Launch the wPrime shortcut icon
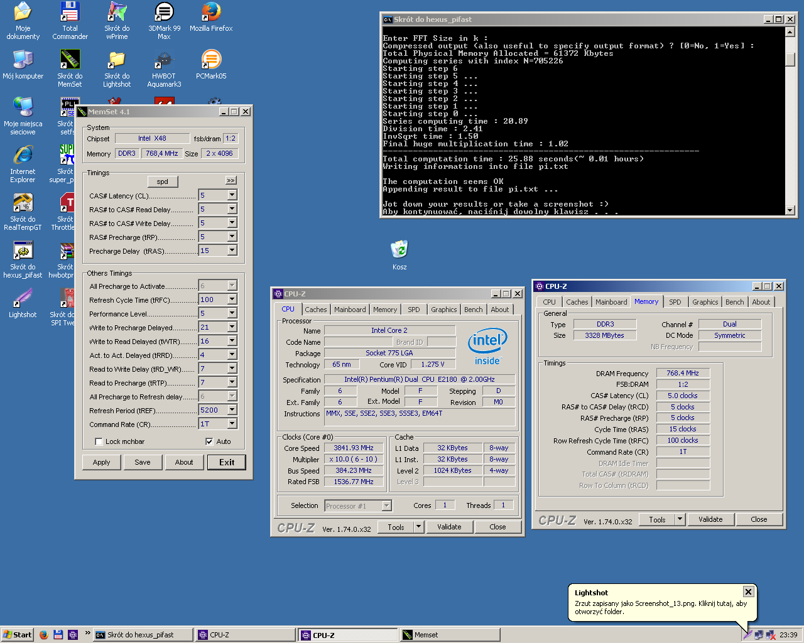Screen dimensions: 804x643 pyautogui.click(x=117, y=21)
